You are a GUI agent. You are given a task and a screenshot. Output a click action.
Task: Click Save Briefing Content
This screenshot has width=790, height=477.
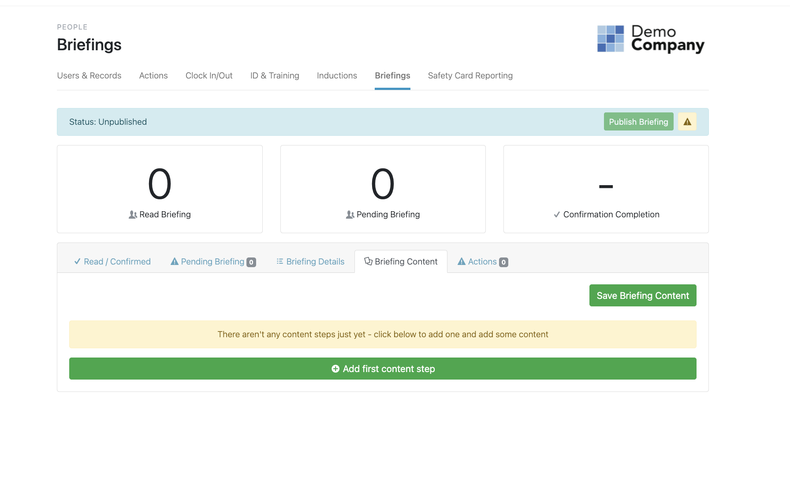[642, 295]
